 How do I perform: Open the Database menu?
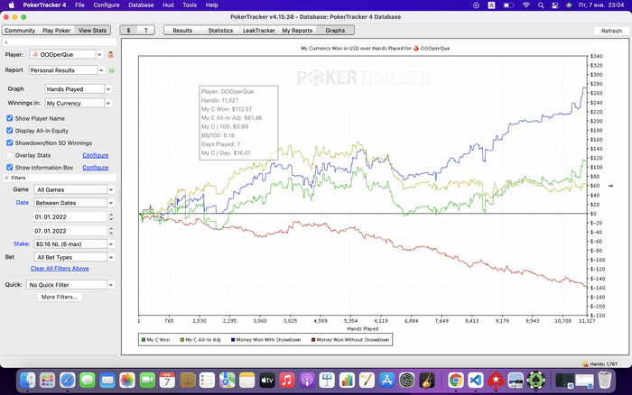[141, 5]
